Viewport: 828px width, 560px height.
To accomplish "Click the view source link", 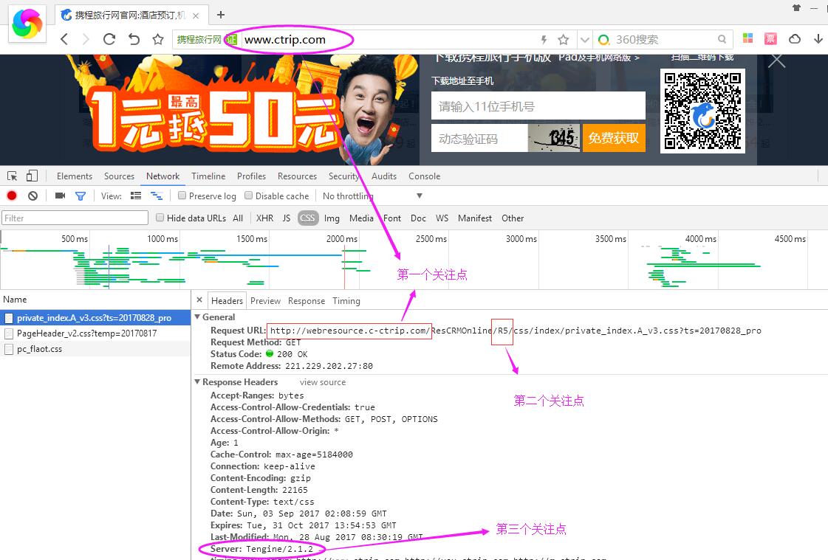I will 323,381.
